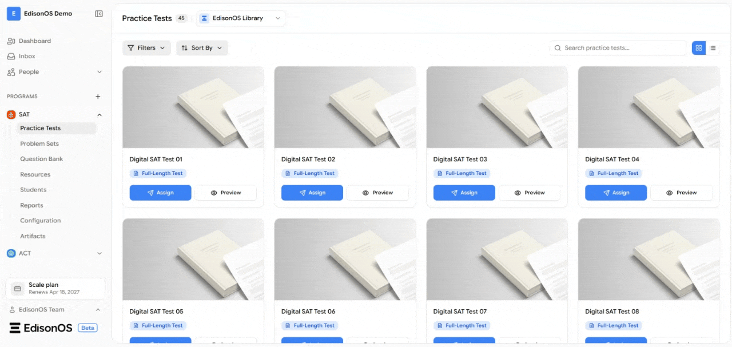Click the Dashboard icon in the sidebar

(x=11, y=41)
